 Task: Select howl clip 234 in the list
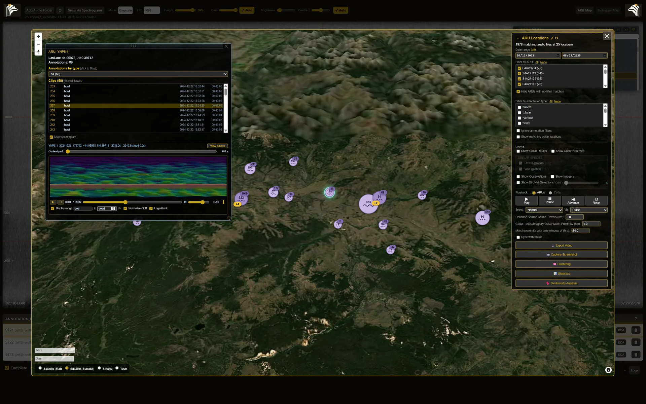(x=136, y=91)
